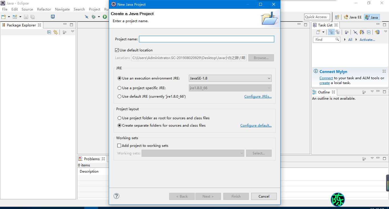
Task: Click Activate link in Task List
Action: 367,39
